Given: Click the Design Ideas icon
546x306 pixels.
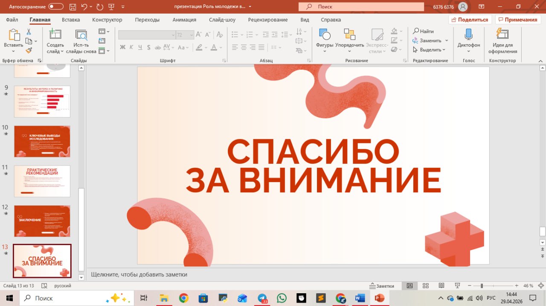Looking at the screenshot, I should 502,34.
